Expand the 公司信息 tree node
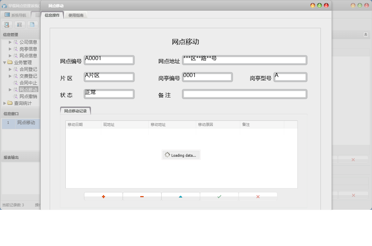Image resolution: width=372 pixels, height=246 pixels. coord(9,42)
